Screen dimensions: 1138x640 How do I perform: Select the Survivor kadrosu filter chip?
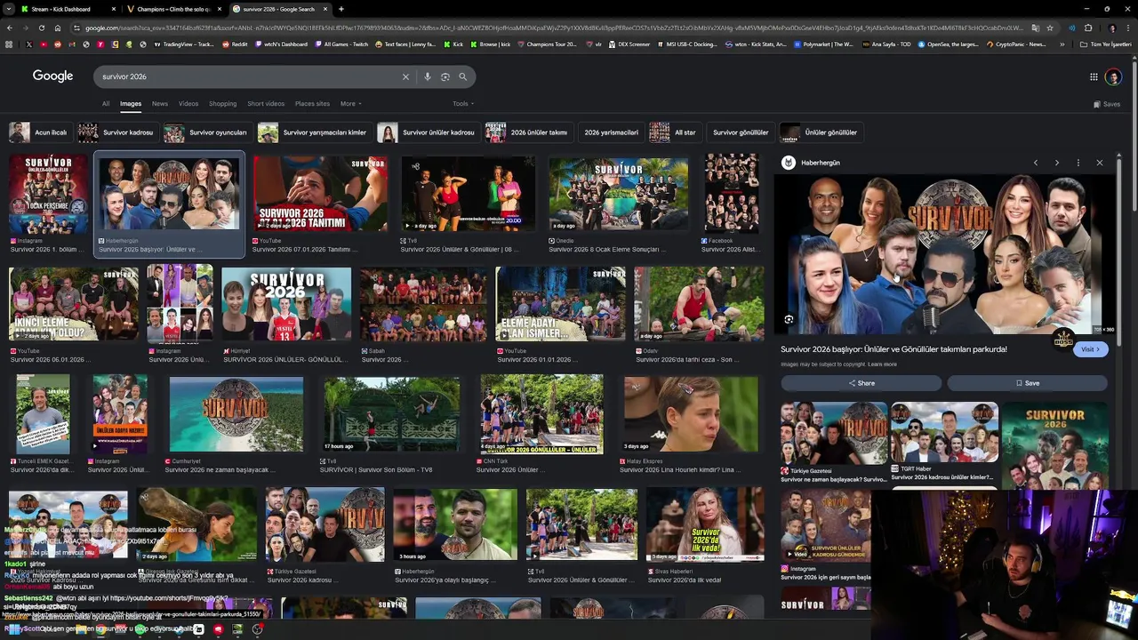[116, 132]
